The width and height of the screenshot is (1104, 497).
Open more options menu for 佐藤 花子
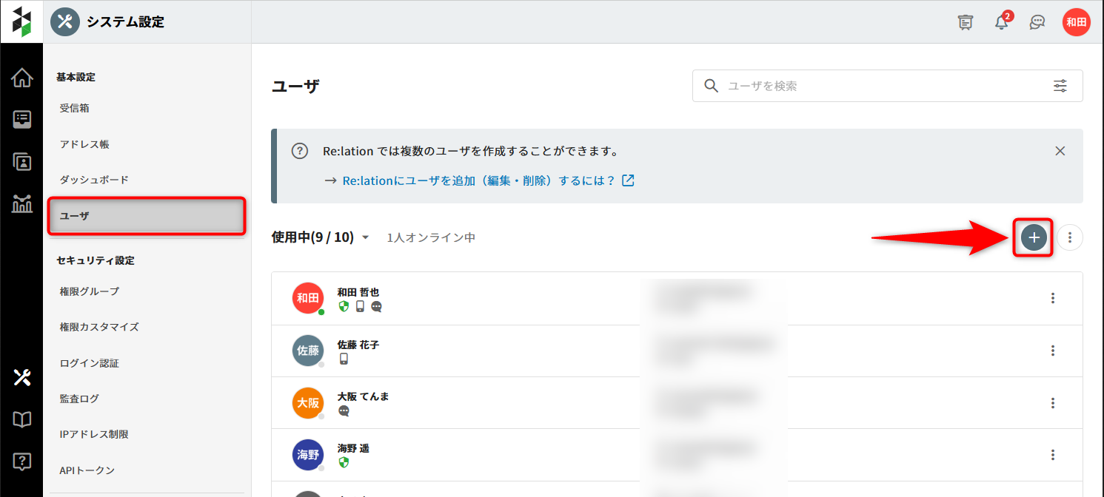tap(1052, 351)
